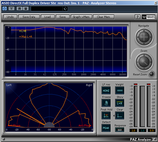Change the Weight setting button
The image size is (158, 142).
click(x=120, y=90)
